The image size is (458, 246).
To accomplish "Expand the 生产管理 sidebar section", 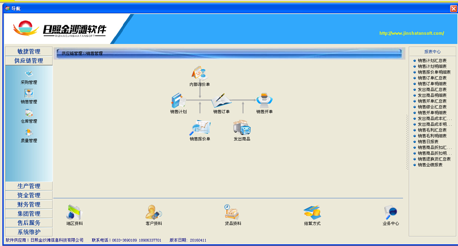I will 29,186.
